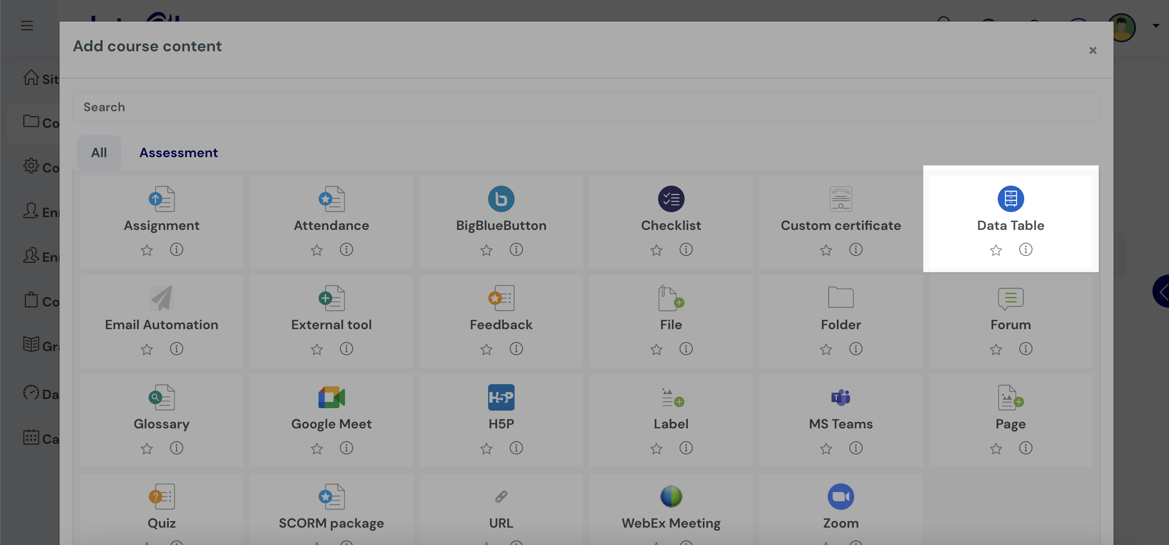Open the Calendar sidebar item

(41, 438)
